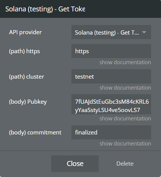The height and width of the screenshot is (177, 161).
Task: Click the empty footer area left of Close
Action: (x=25, y=164)
